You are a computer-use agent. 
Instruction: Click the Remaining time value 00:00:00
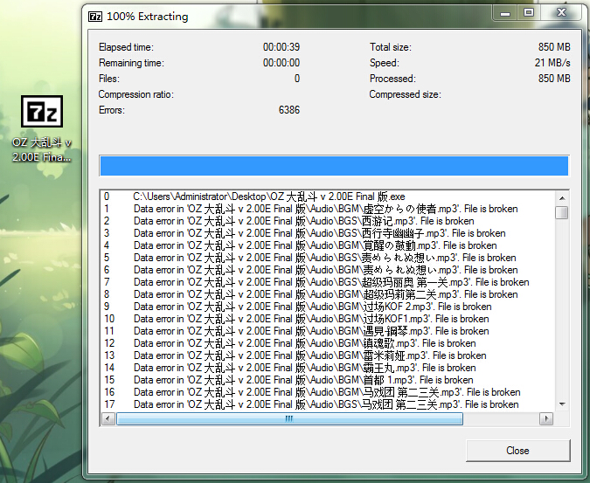[281, 63]
